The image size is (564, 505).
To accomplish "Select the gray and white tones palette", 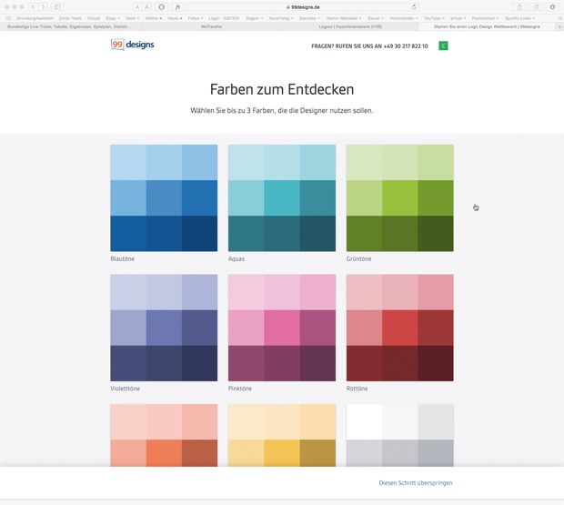I will (x=399, y=435).
